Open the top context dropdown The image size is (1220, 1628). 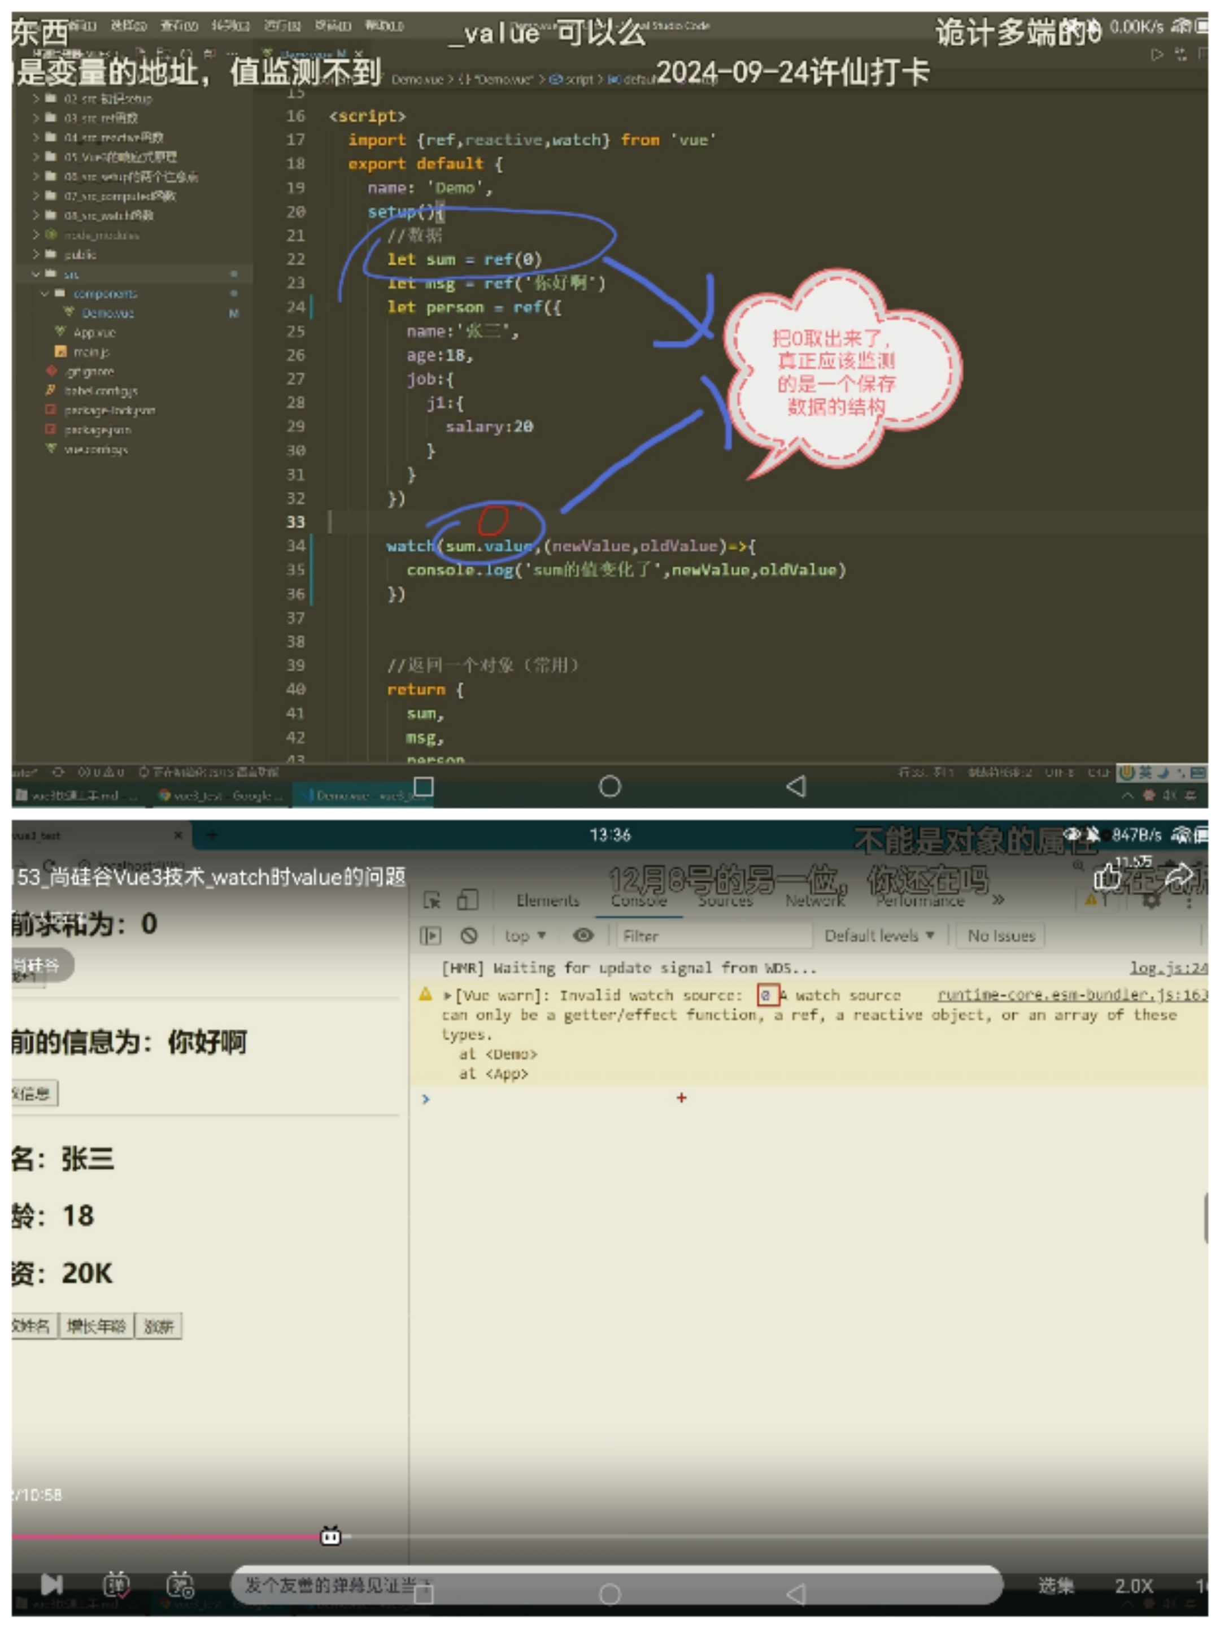click(x=525, y=935)
